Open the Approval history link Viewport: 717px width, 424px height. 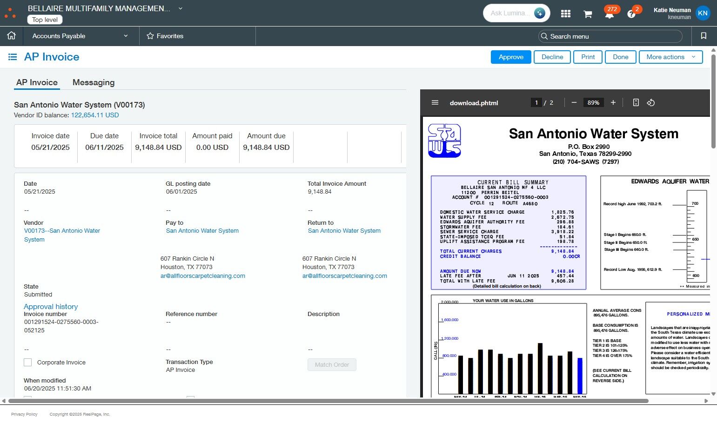[x=51, y=306]
